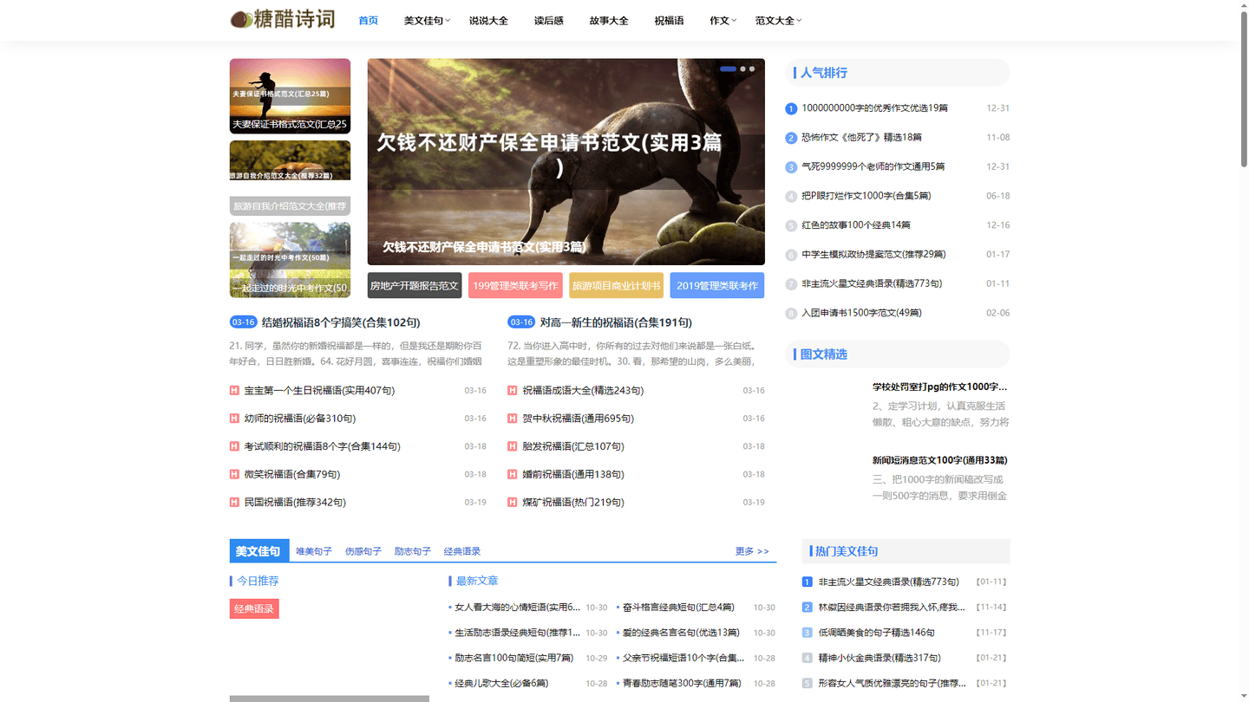Viewport: 1249px width, 702px height.
Task: Open 新闻短消息范文100字(通用33篇)
Action: pos(940,460)
